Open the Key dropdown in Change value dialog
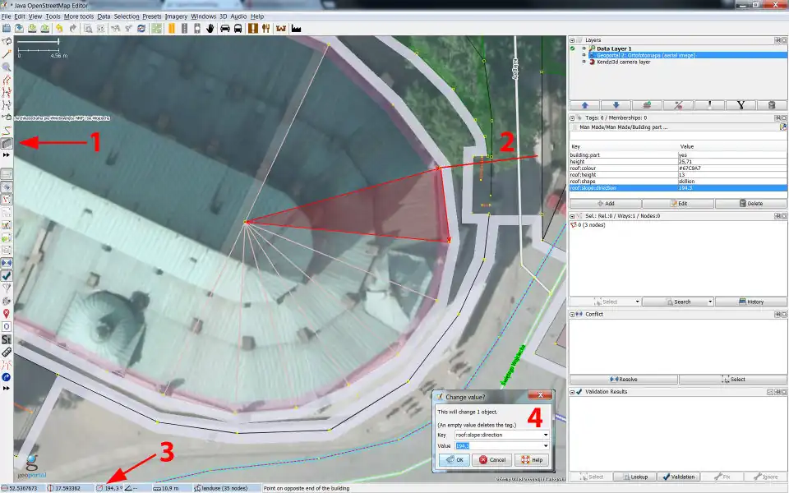 point(545,435)
